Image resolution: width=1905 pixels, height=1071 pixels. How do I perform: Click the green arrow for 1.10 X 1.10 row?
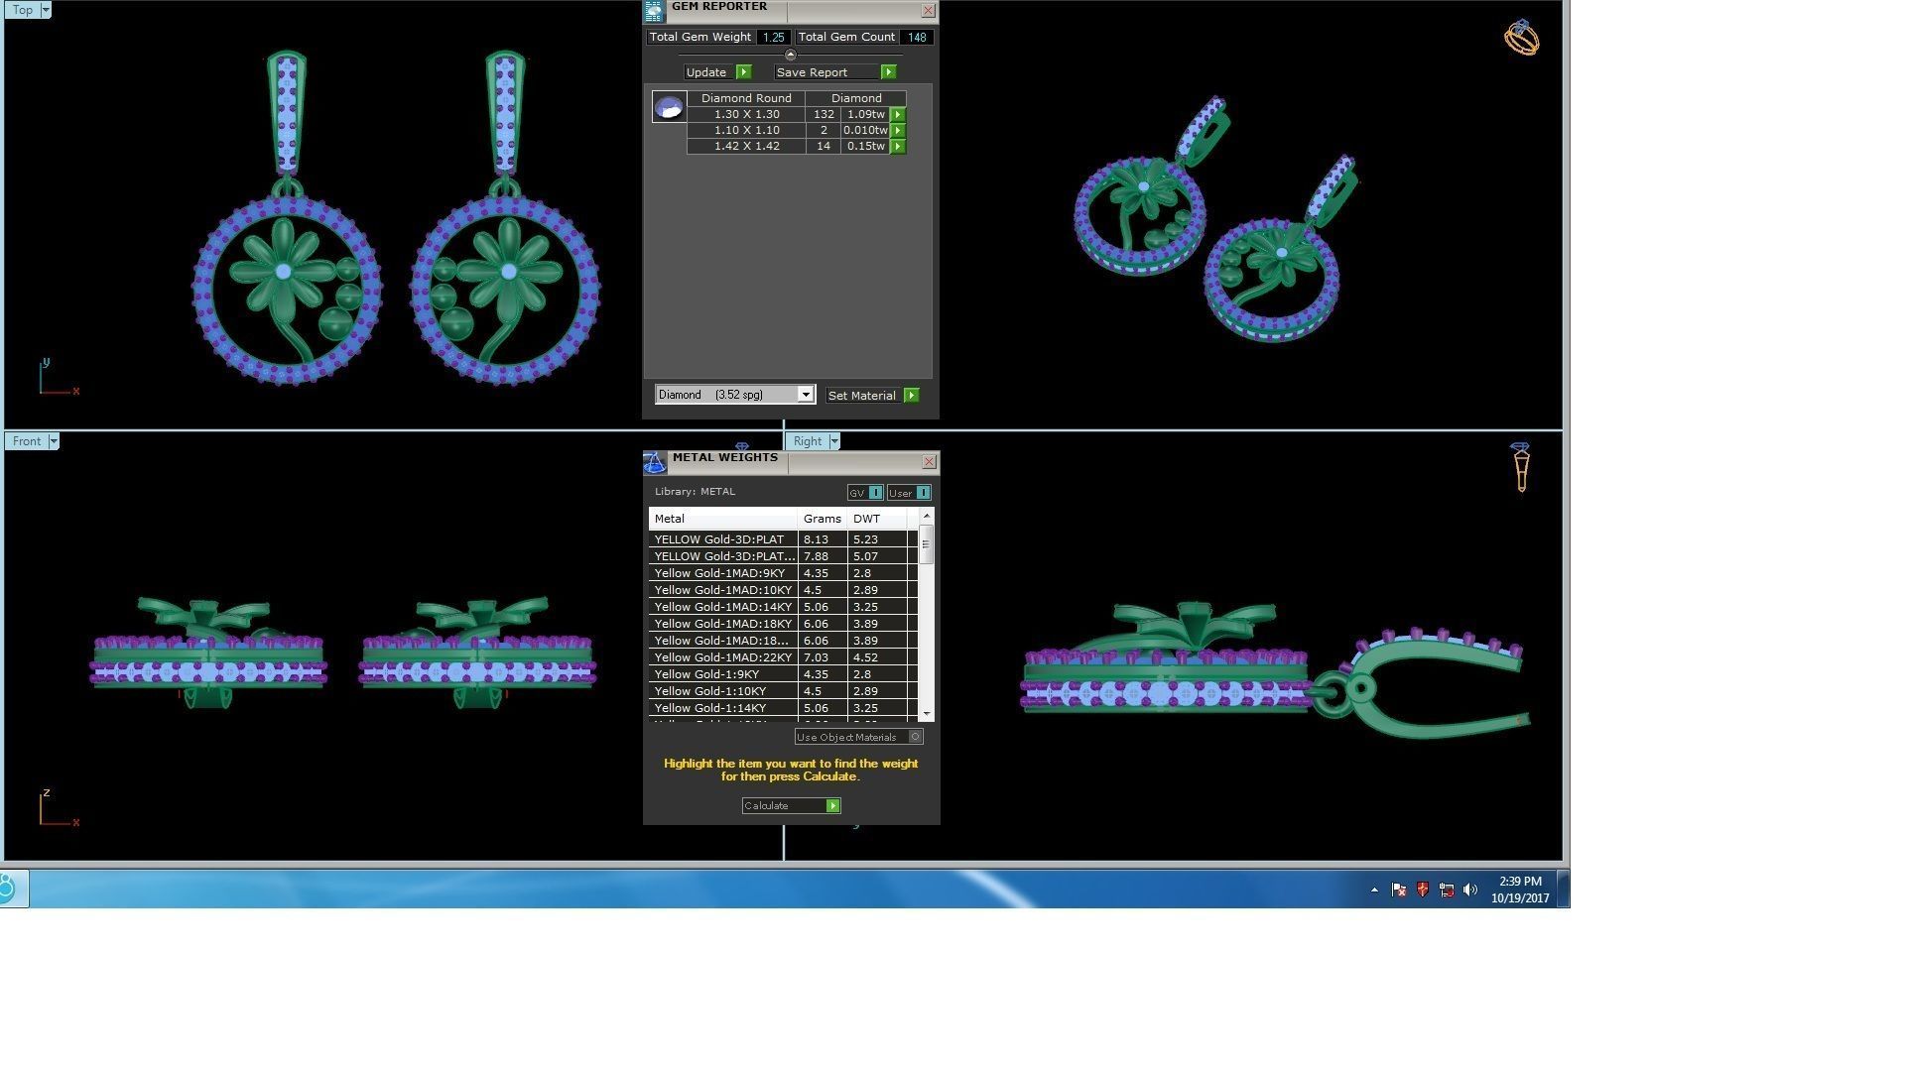(898, 131)
